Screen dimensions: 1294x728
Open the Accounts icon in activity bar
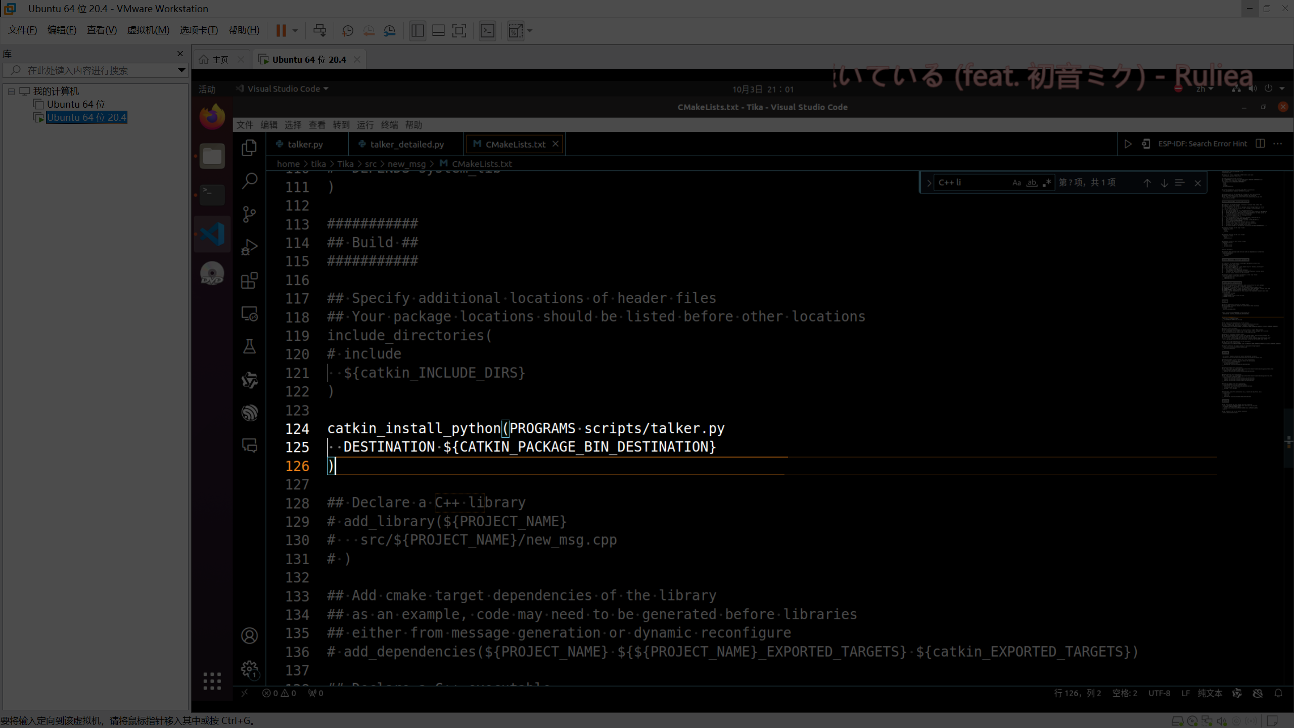249,635
